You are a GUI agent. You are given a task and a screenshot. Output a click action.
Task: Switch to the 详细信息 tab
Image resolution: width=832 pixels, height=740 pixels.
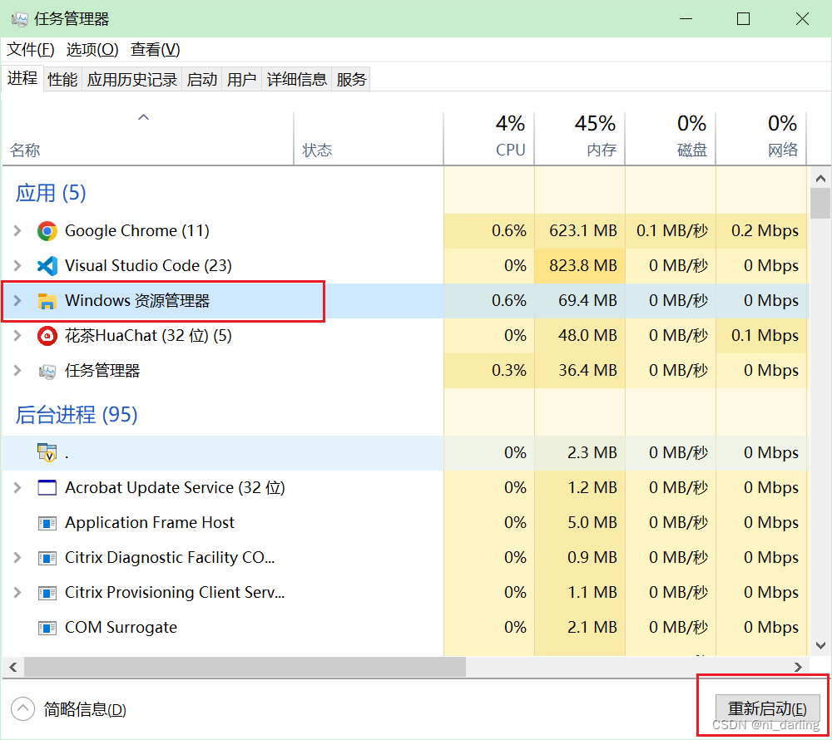pyautogui.click(x=297, y=80)
